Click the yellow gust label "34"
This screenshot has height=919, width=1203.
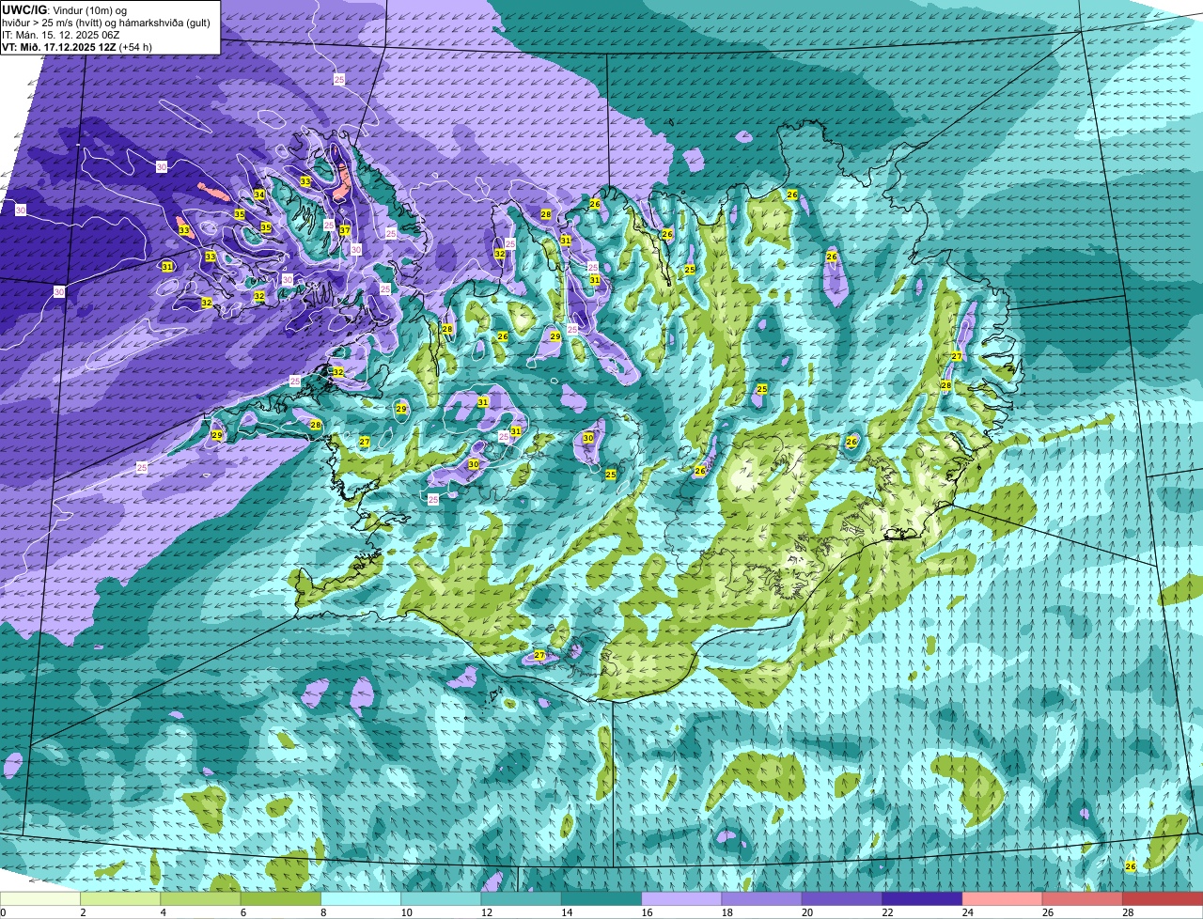click(259, 195)
